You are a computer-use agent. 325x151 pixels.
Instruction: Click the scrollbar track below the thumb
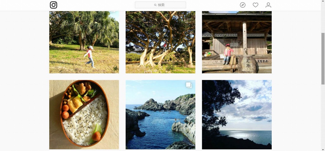[x=323, y=116]
